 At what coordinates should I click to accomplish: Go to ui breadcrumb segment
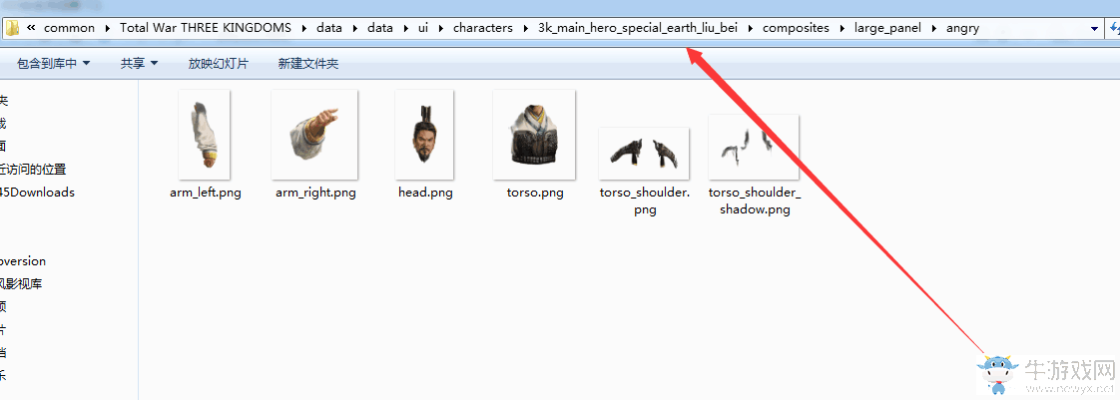pyautogui.click(x=423, y=29)
